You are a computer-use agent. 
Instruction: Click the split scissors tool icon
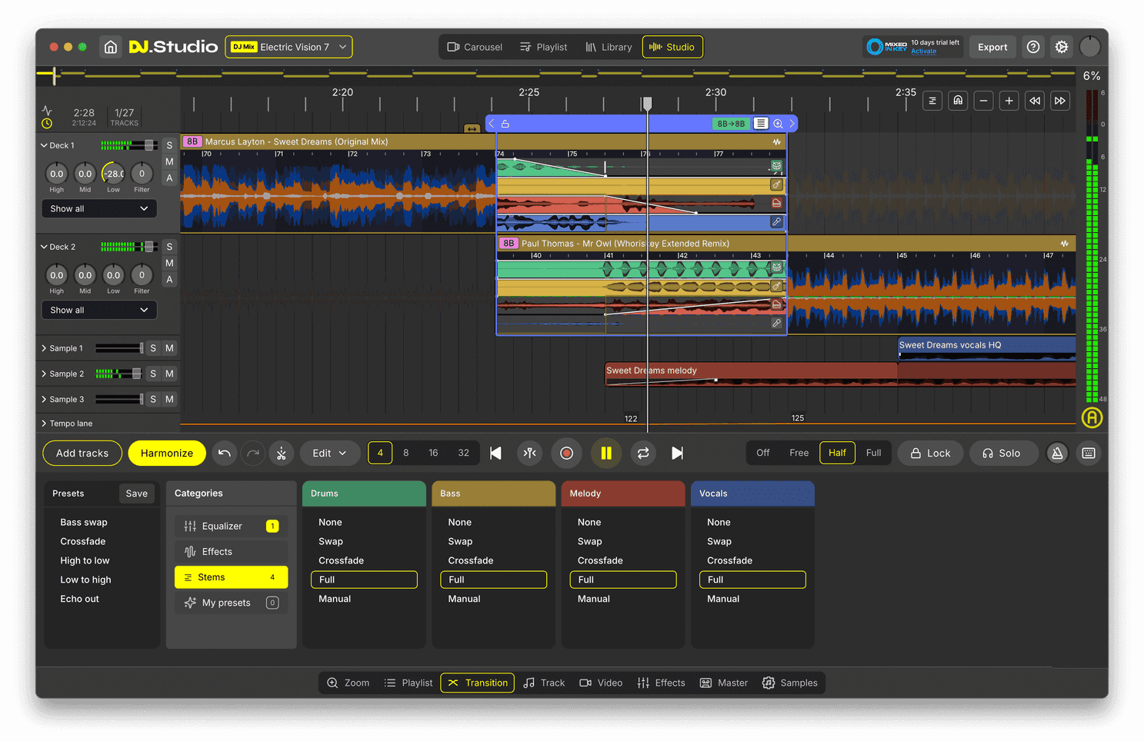(282, 454)
